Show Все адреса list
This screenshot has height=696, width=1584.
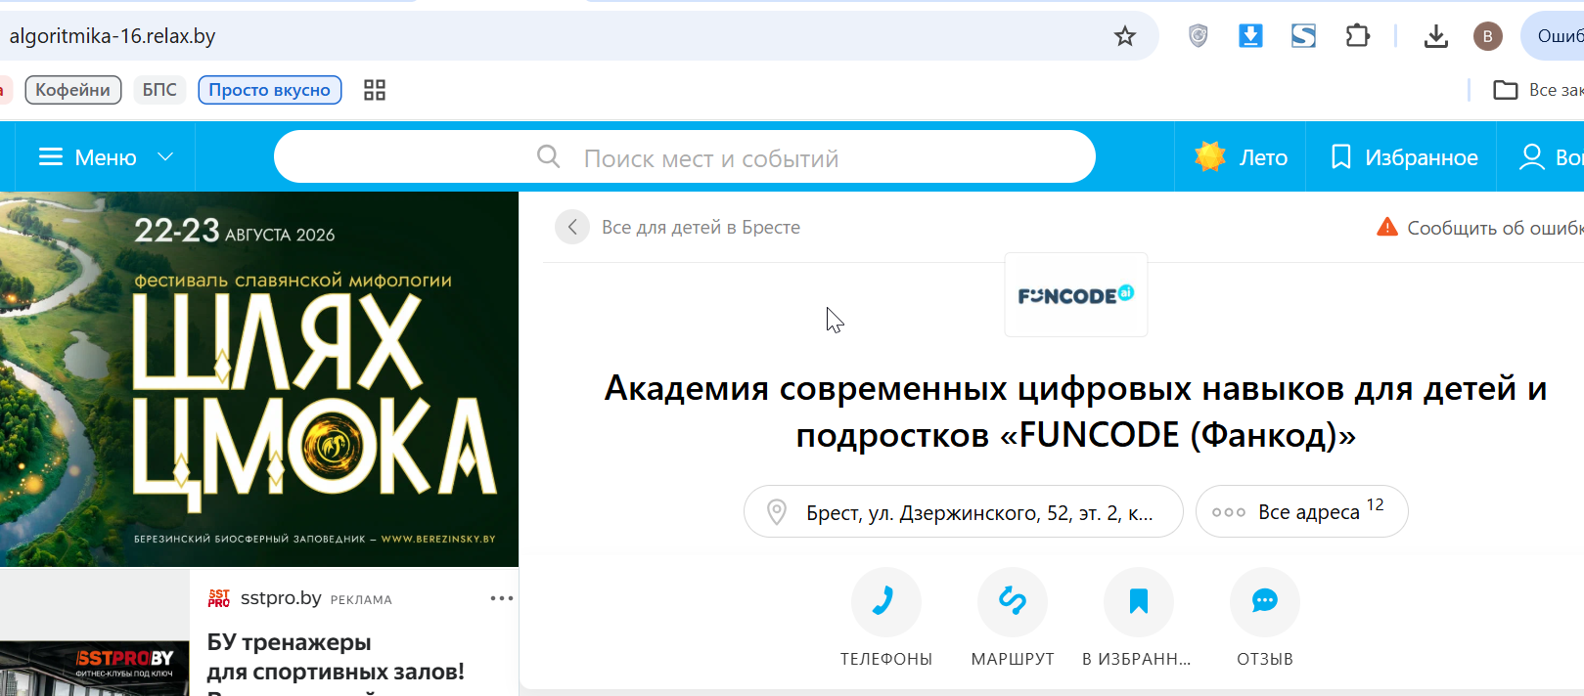[1302, 511]
